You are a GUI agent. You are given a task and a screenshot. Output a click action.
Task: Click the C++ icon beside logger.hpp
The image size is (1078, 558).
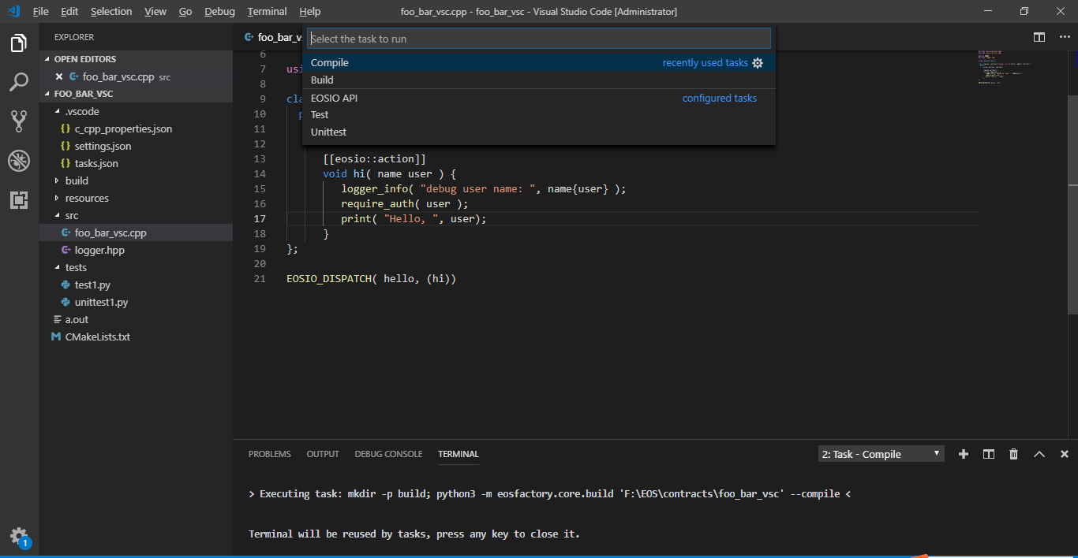[66, 250]
